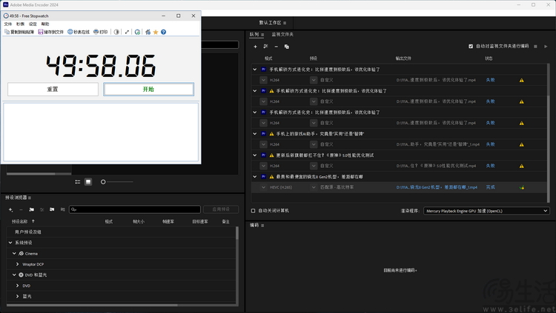Click the new preset group folder icon

(x=32, y=209)
